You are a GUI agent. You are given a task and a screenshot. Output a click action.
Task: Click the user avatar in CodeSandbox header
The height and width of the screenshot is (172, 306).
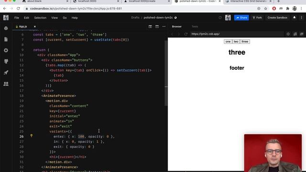228,18
